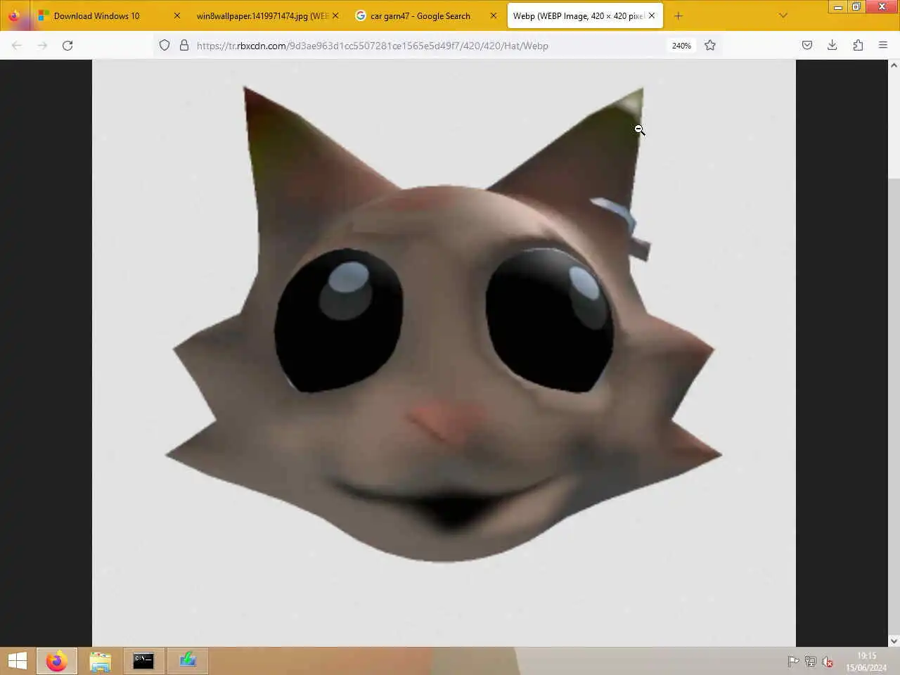This screenshot has height=675, width=900.
Task: Open the Extensions menu
Action: point(858,45)
